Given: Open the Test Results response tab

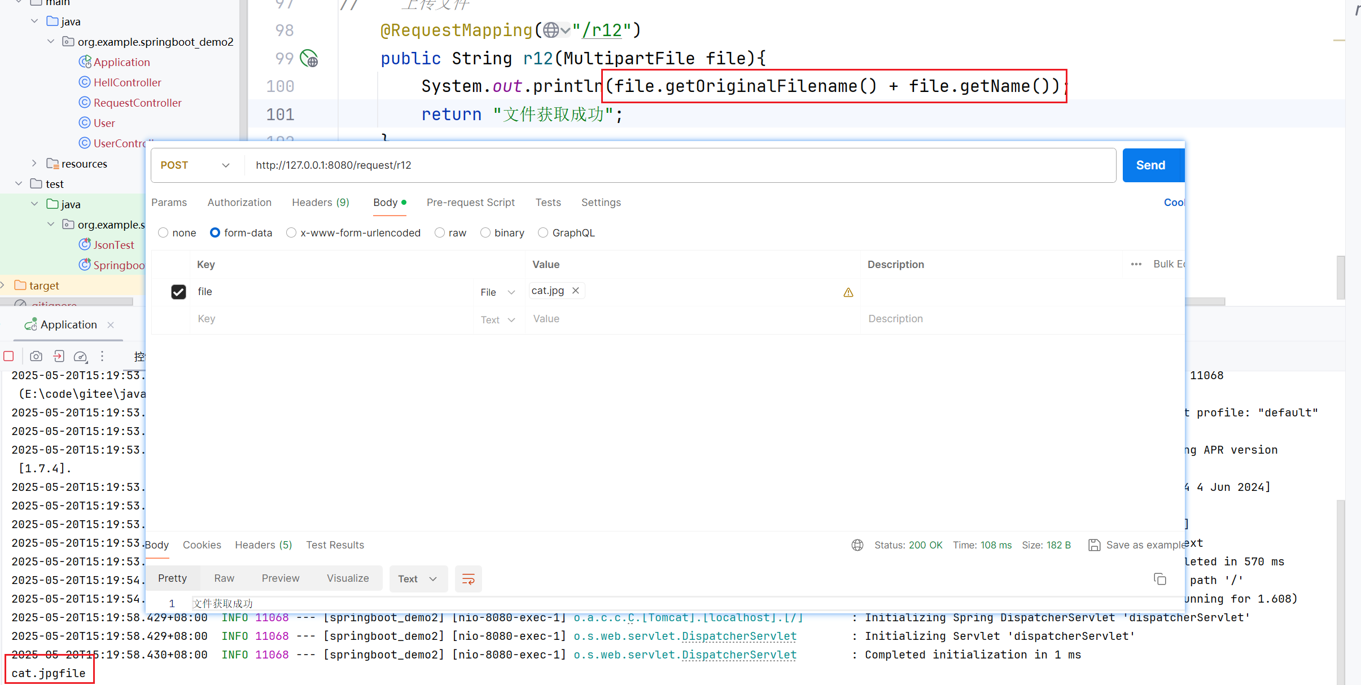Looking at the screenshot, I should coord(335,545).
